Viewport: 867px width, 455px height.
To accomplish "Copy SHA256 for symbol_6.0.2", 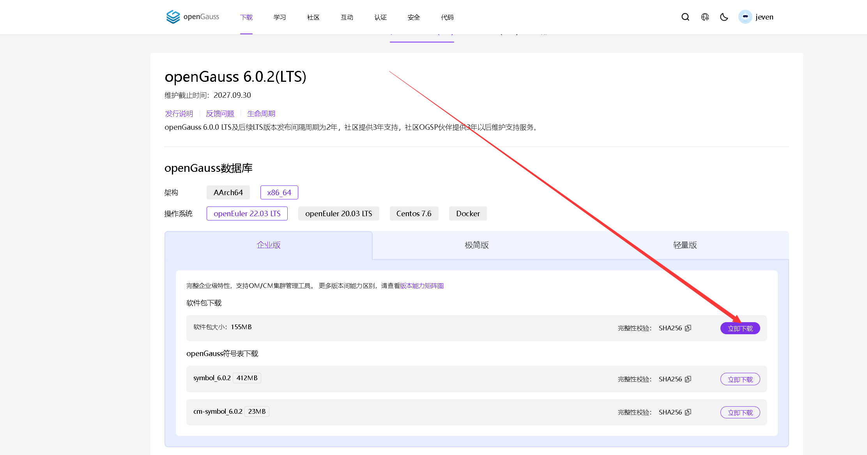I will point(688,379).
